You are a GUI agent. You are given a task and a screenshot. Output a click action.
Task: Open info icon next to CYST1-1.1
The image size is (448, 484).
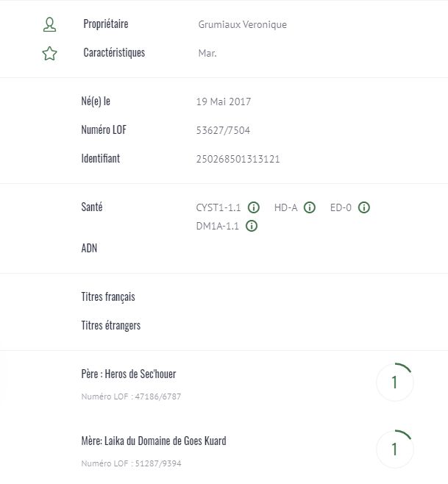pos(254,207)
